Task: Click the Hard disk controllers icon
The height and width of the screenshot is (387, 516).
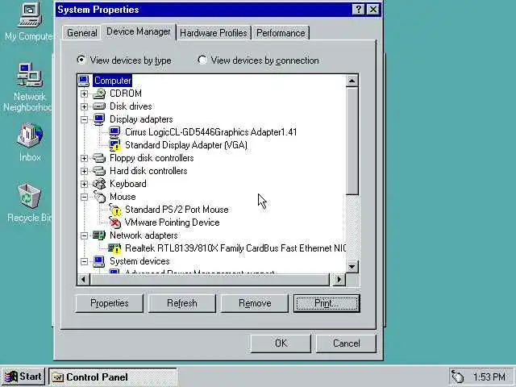Action: tap(99, 171)
